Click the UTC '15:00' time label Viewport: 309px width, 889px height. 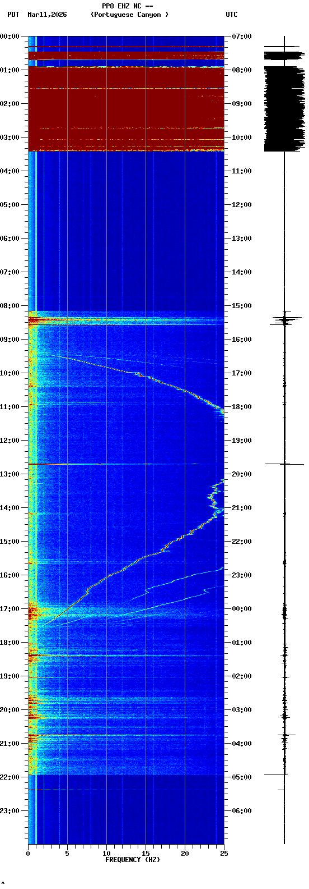[x=241, y=306]
